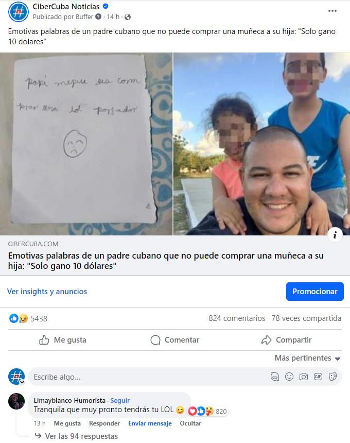Click the CiberCuba Noticias profile logo
The width and height of the screenshot is (350, 443).
click(x=19, y=12)
